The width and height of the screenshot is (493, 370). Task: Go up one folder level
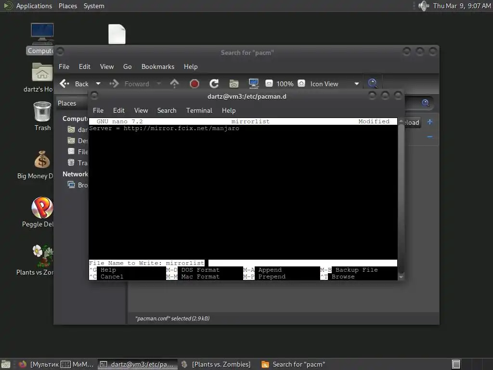click(174, 83)
